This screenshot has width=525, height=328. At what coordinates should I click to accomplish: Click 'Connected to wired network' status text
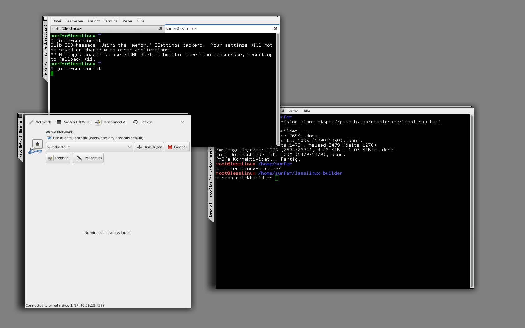click(x=65, y=306)
